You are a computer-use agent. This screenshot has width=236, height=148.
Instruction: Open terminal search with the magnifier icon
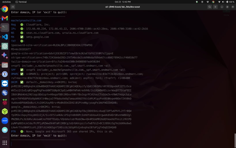point(209,7)
